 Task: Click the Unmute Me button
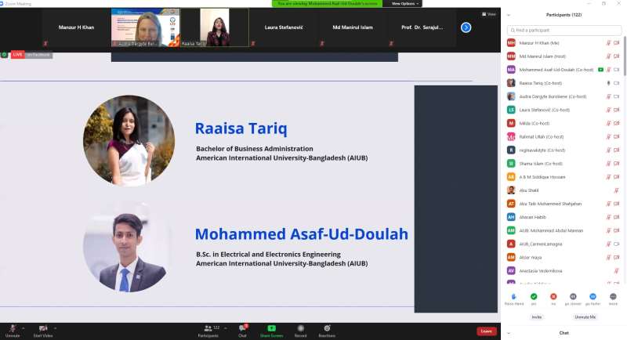(585, 316)
